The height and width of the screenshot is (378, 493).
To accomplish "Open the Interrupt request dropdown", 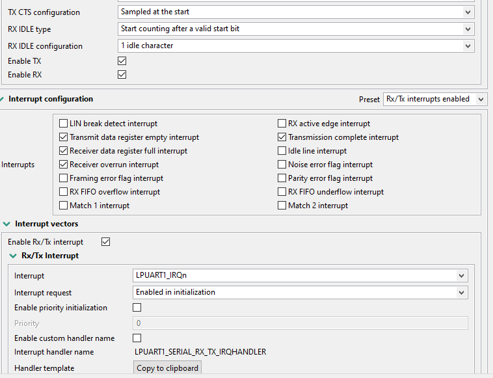I will 301,292.
